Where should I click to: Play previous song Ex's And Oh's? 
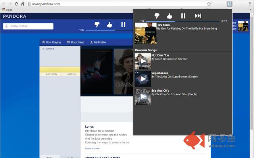coord(143,97)
